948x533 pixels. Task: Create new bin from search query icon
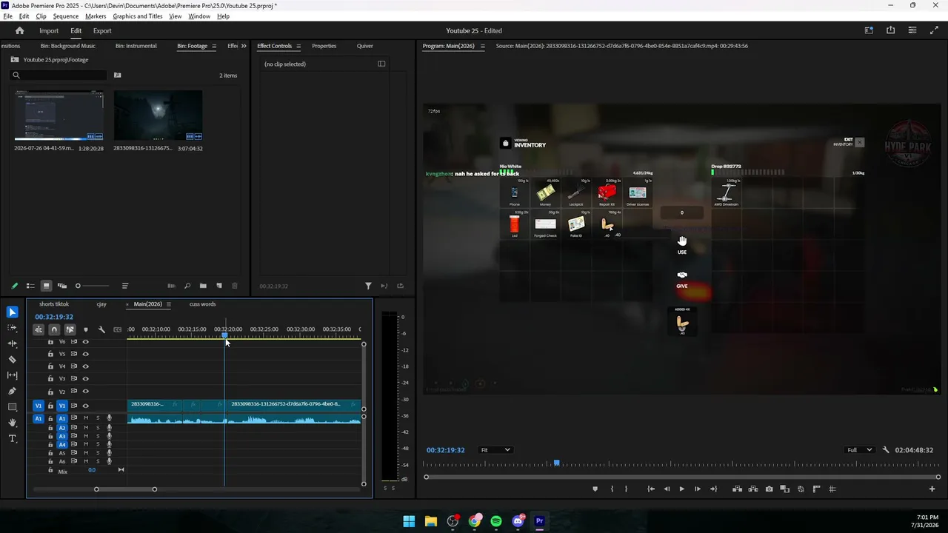pos(117,75)
